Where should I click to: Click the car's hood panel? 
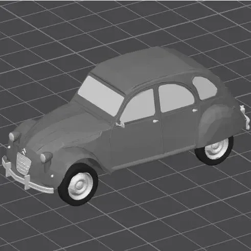click(x=68, y=126)
